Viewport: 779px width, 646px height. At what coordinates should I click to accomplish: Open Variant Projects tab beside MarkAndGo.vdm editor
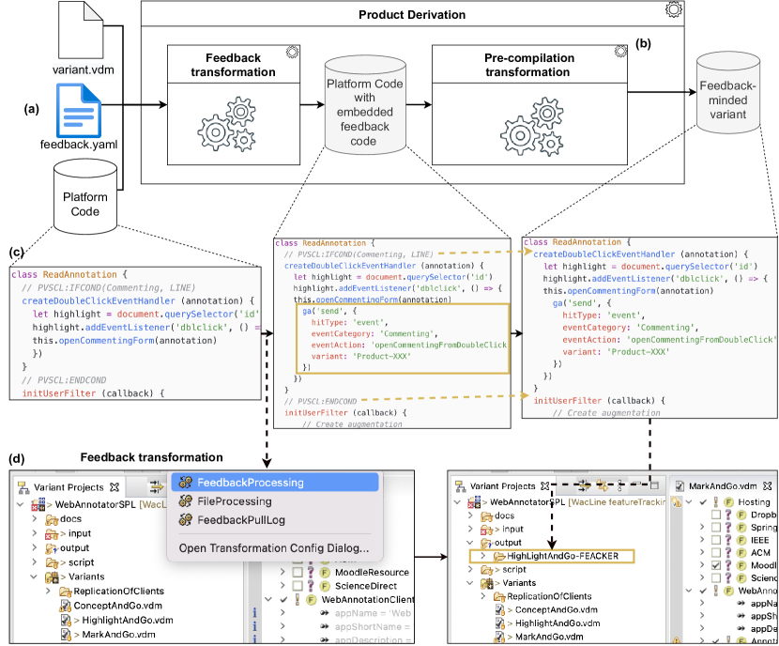coord(502,485)
